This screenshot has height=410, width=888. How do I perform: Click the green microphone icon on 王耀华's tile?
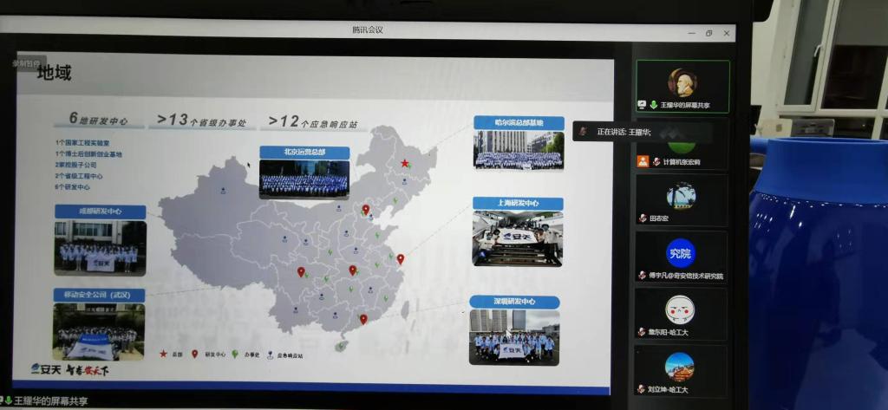(653, 105)
